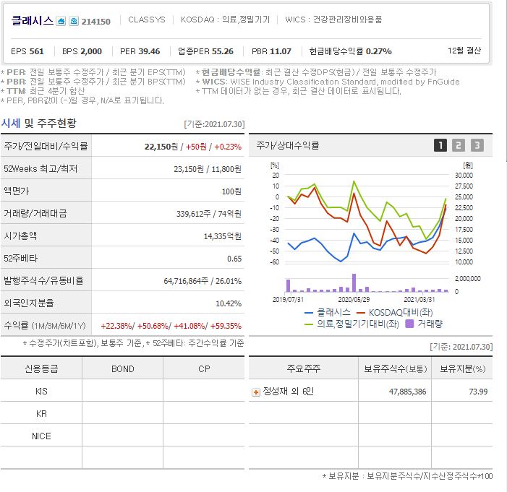This screenshot has height=492, width=507.
Task: Expand the 정성재 외 6인 shareholder row
Action: click(256, 392)
